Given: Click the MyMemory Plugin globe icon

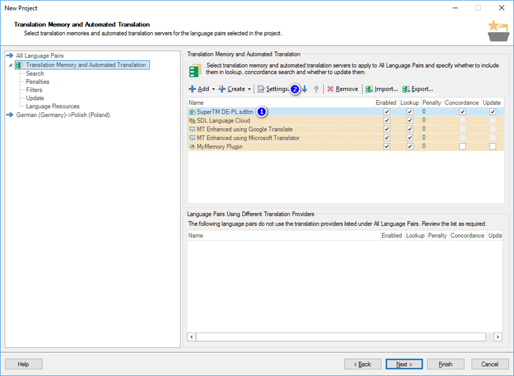Looking at the screenshot, I should point(192,146).
